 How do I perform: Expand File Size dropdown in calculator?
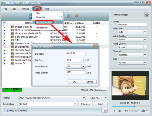83,60
